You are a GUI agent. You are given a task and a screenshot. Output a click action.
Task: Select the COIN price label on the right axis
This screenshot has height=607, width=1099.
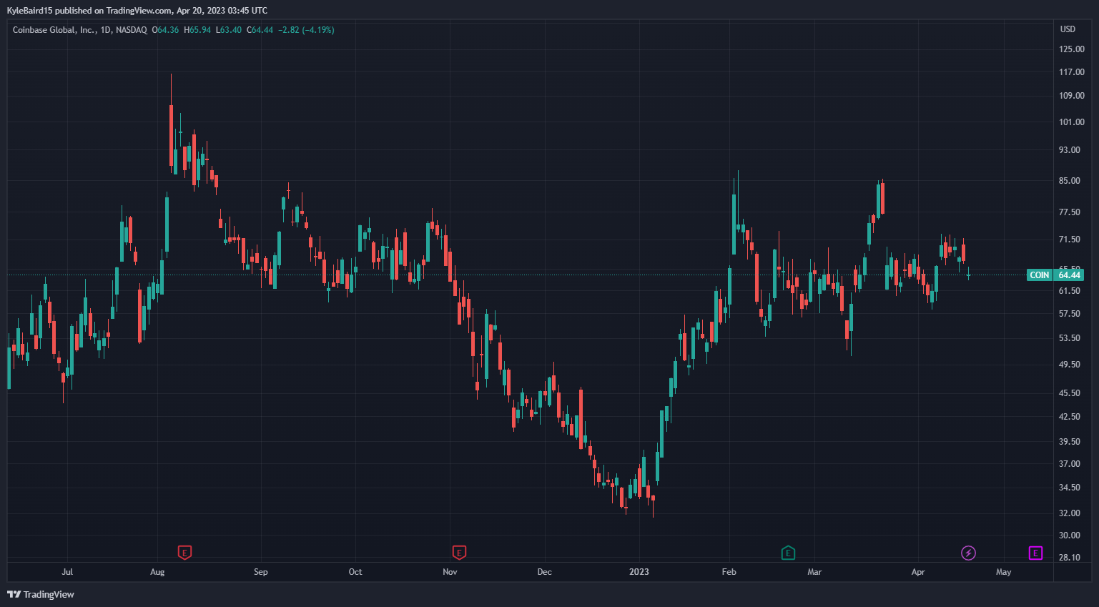click(x=1039, y=275)
